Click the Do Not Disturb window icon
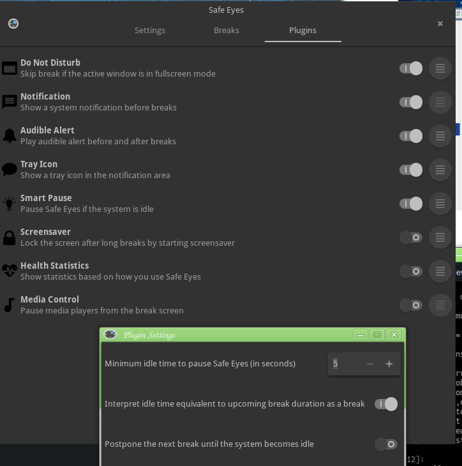This screenshot has width=462, height=466. (x=10, y=68)
